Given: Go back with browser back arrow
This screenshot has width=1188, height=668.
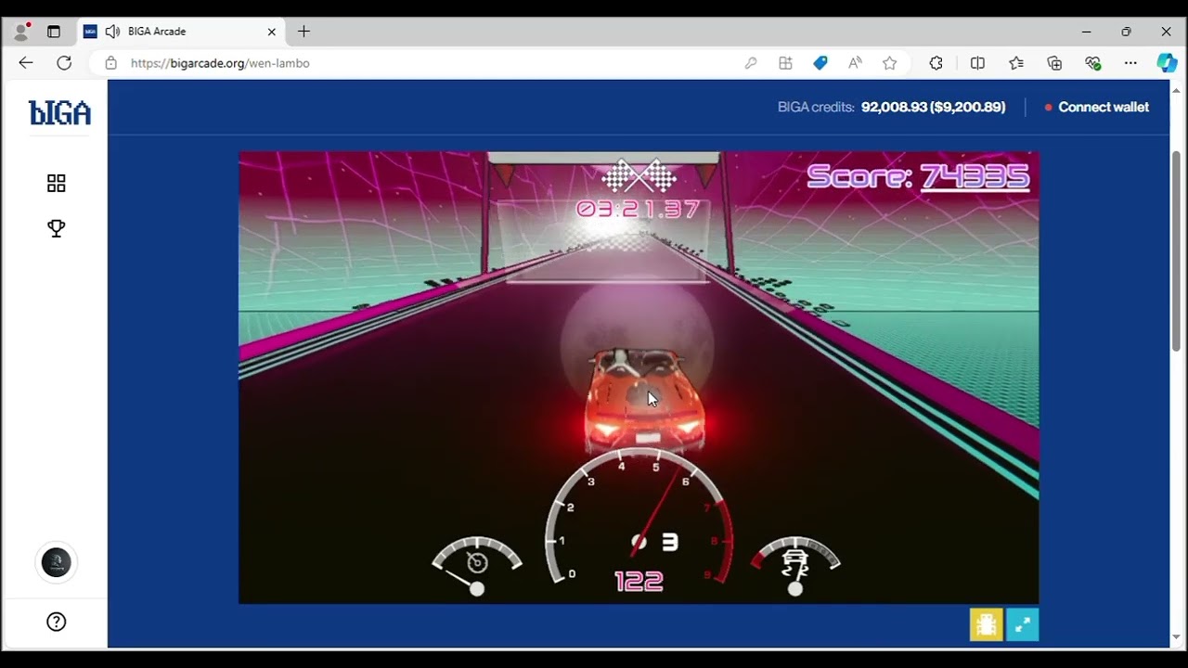Looking at the screenshot, I should pyautogui.click(x=25, y=63).
